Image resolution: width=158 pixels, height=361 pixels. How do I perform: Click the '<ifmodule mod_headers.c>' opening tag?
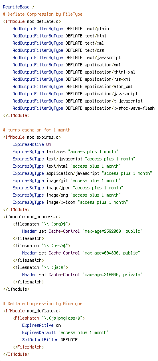click(x=32, y=217)
